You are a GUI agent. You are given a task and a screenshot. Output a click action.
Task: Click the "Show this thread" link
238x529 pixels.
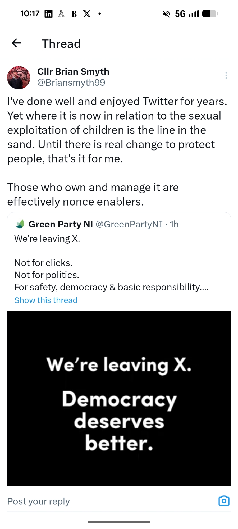pos(46,300)
